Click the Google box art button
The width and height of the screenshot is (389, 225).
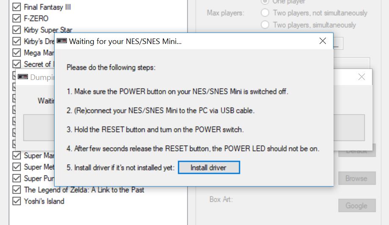(x=357, y=206)
